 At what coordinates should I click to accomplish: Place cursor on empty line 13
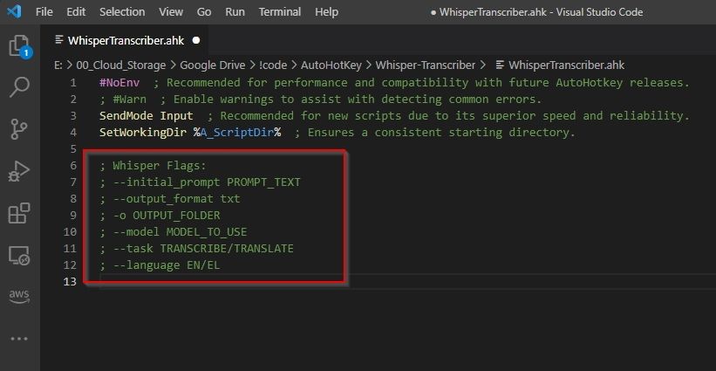click(x=407, y=281)
